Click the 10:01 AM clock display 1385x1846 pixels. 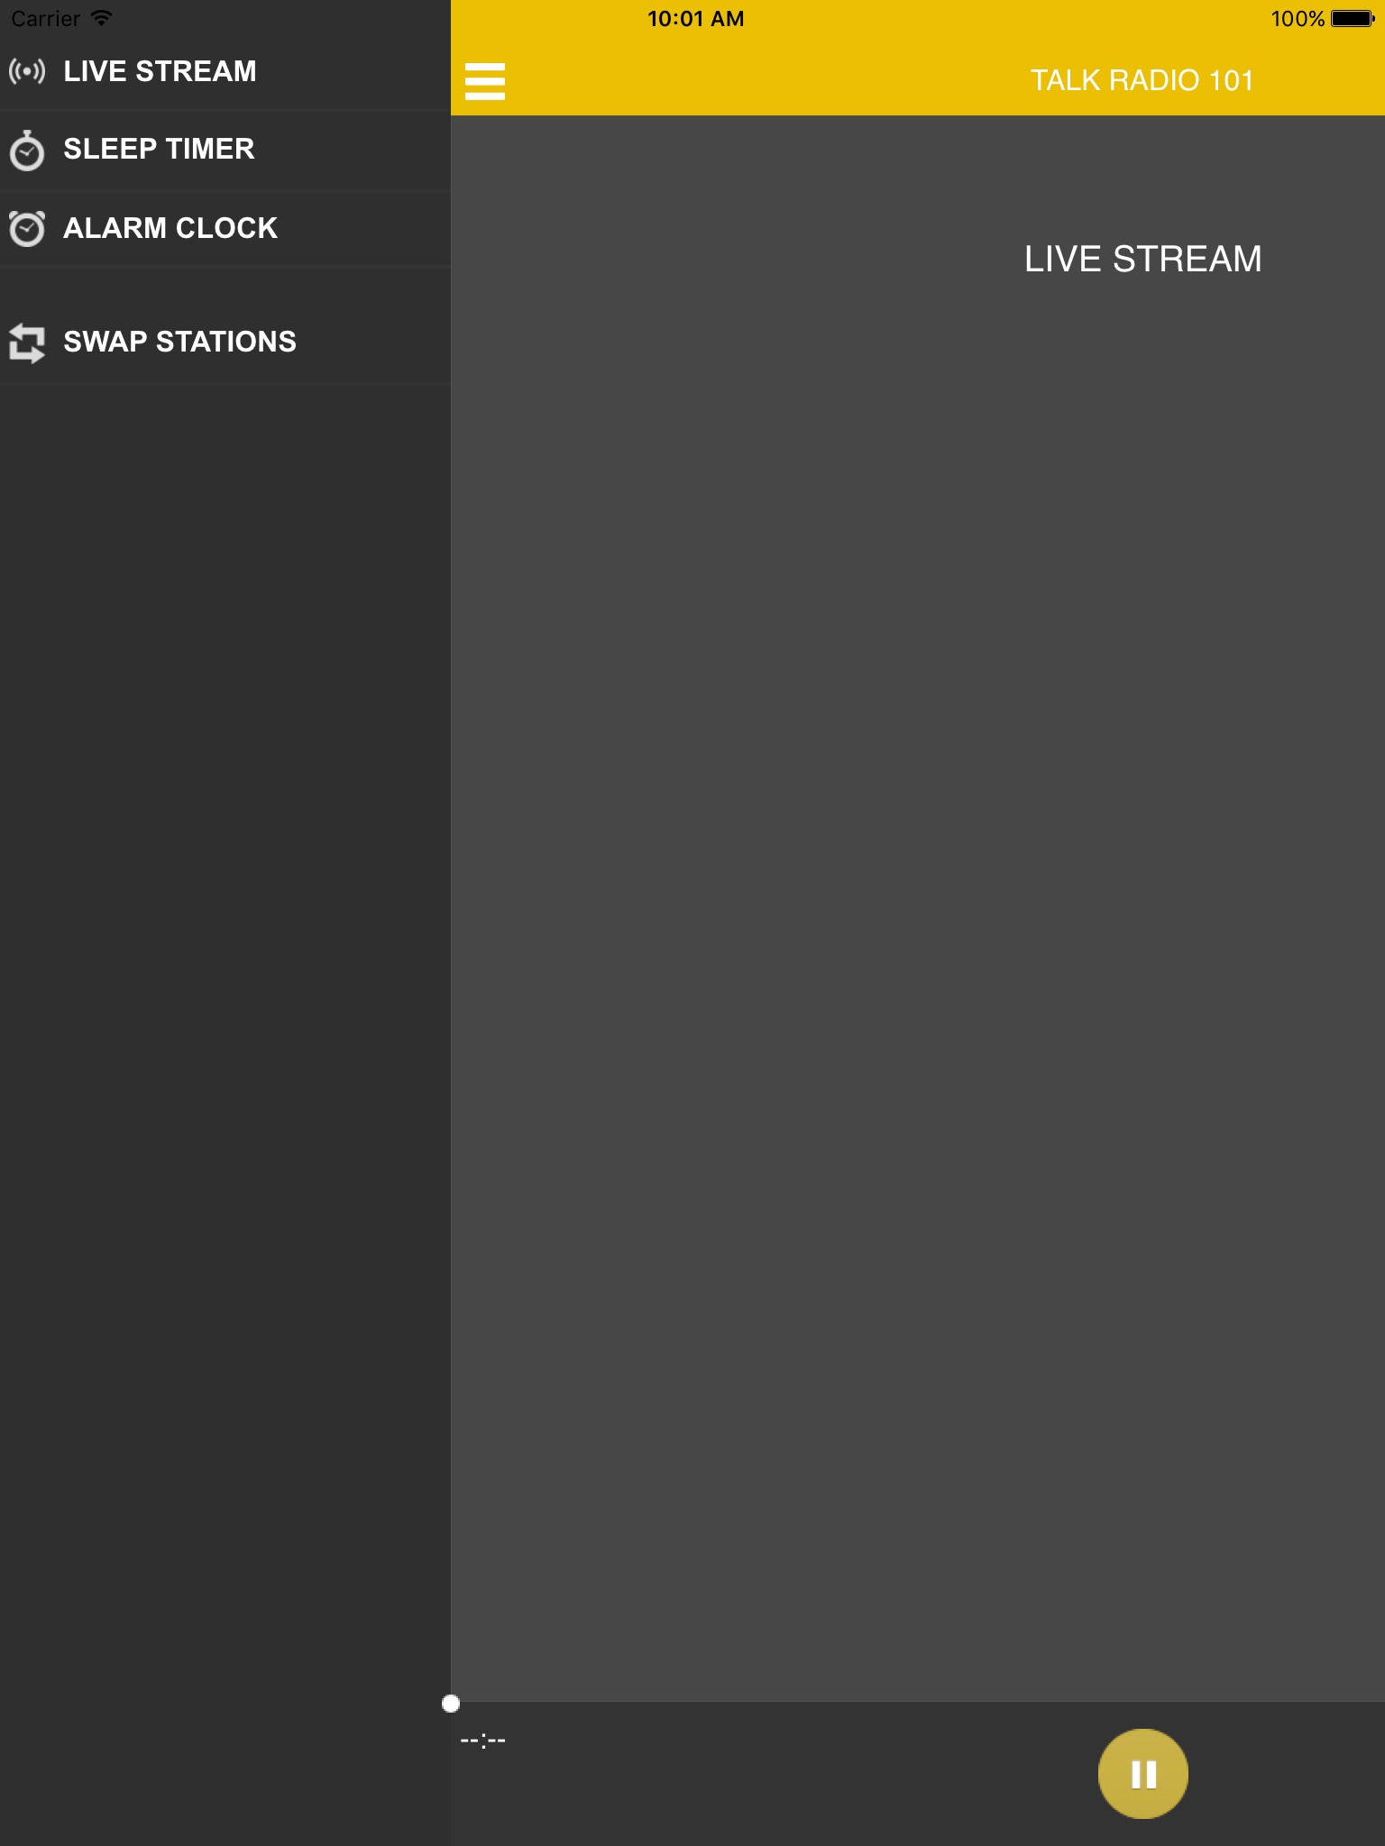pos(696,19)
